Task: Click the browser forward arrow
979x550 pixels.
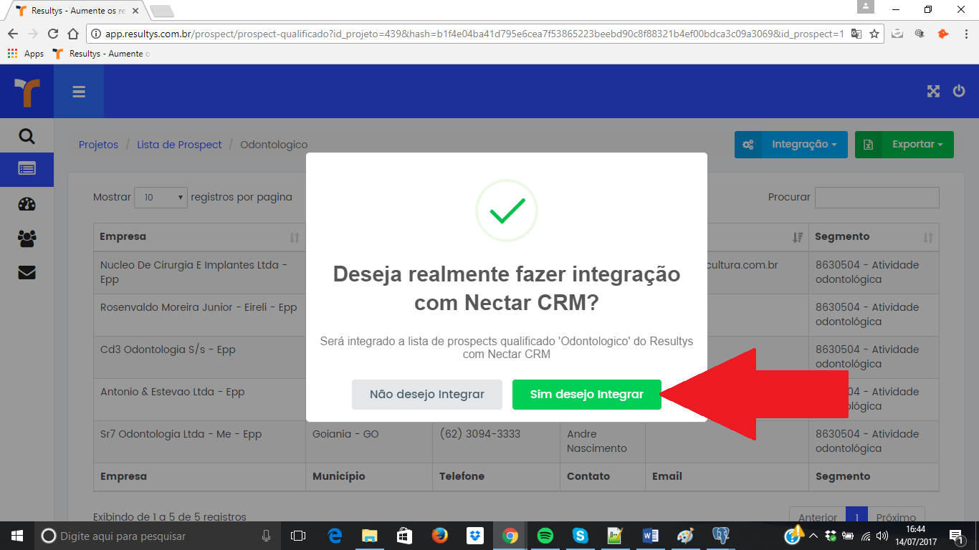Action: 33,34
